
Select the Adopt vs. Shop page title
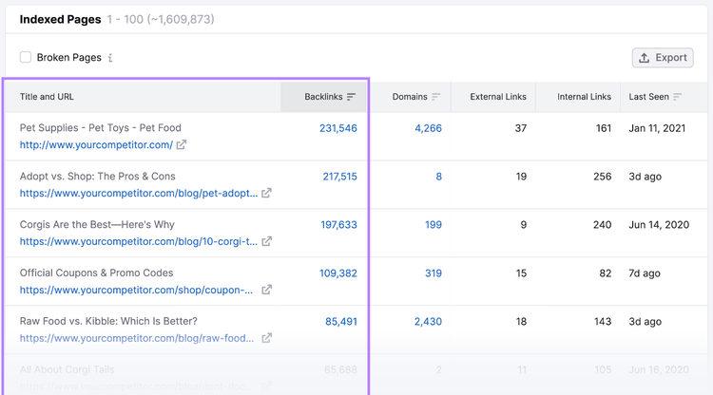(x=97, y=177)
